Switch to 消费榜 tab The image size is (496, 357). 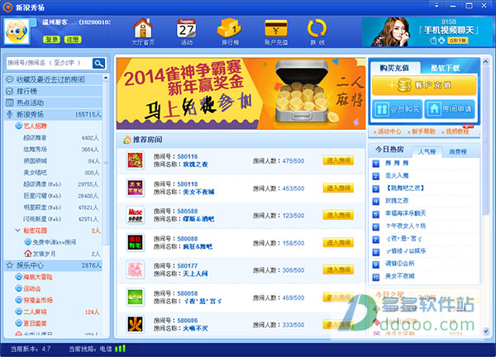[458, 152]
